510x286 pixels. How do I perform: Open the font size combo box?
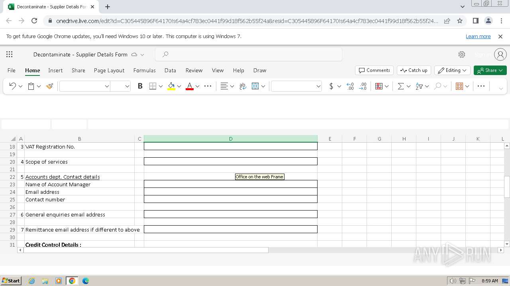pos(120,86)
